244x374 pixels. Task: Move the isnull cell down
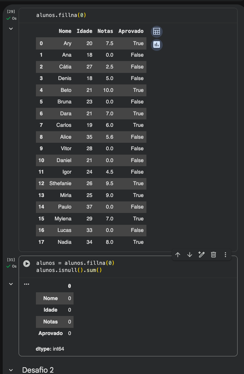tap(189, 254)
